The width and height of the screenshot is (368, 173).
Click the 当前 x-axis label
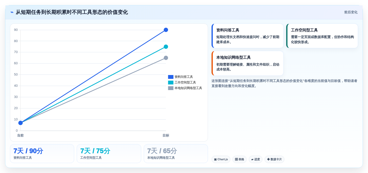coord(20,135)
